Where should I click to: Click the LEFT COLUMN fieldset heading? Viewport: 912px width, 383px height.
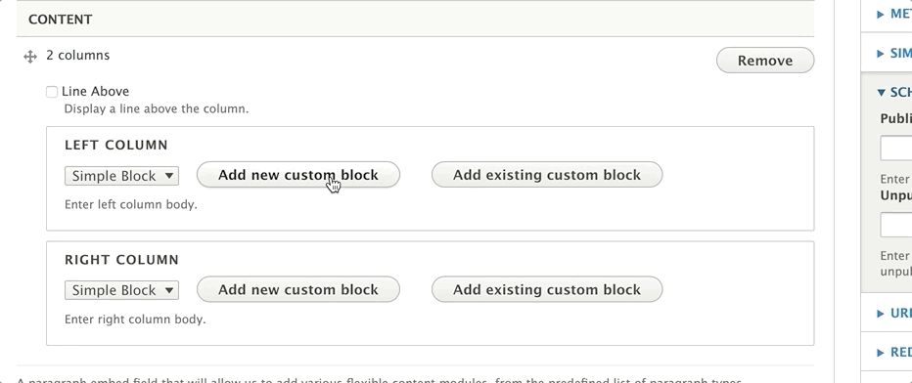pyautogui.click(x=116, y=145)
